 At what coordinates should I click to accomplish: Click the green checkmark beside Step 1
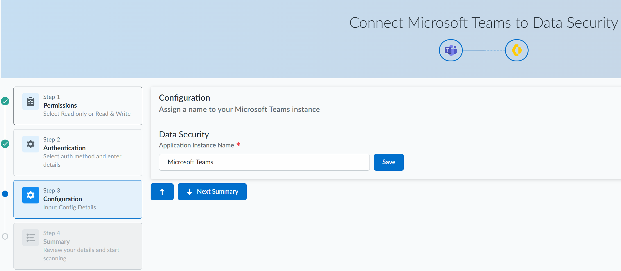point(5,101)
